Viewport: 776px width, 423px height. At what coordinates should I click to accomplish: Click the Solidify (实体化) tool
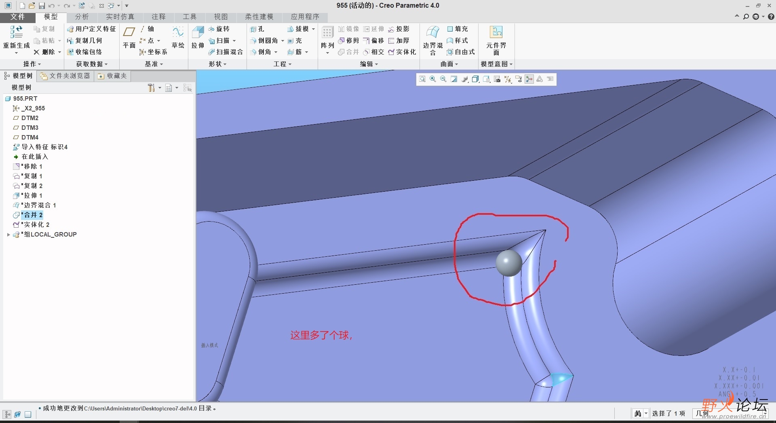(x=402, y=52)
